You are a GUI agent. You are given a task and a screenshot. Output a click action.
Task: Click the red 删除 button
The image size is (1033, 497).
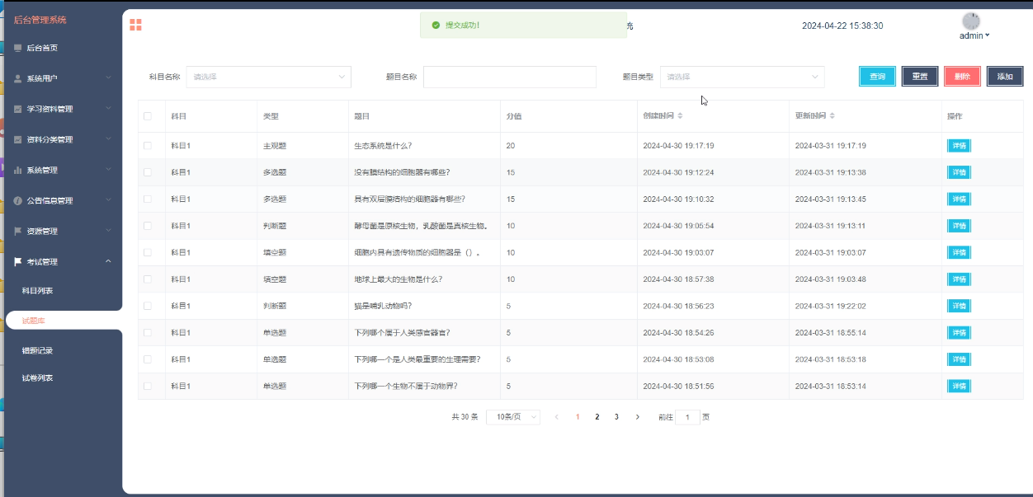coord(962,77)
